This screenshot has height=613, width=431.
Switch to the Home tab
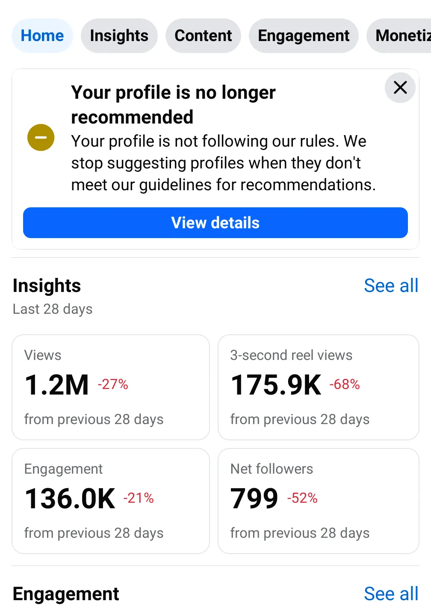coord(42,35)
